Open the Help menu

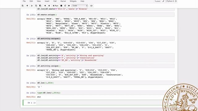[x=82, y=1]
